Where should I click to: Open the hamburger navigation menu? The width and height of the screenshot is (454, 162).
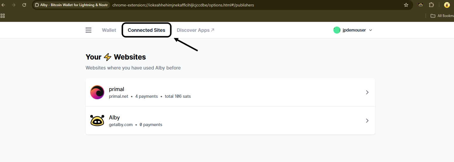tap(88, 30)
